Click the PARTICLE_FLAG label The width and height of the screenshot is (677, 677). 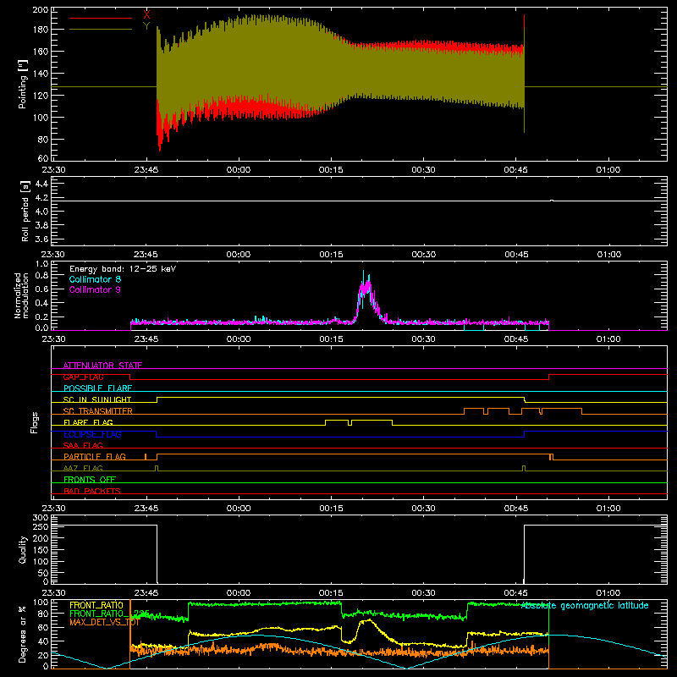(x=95, y=457)
